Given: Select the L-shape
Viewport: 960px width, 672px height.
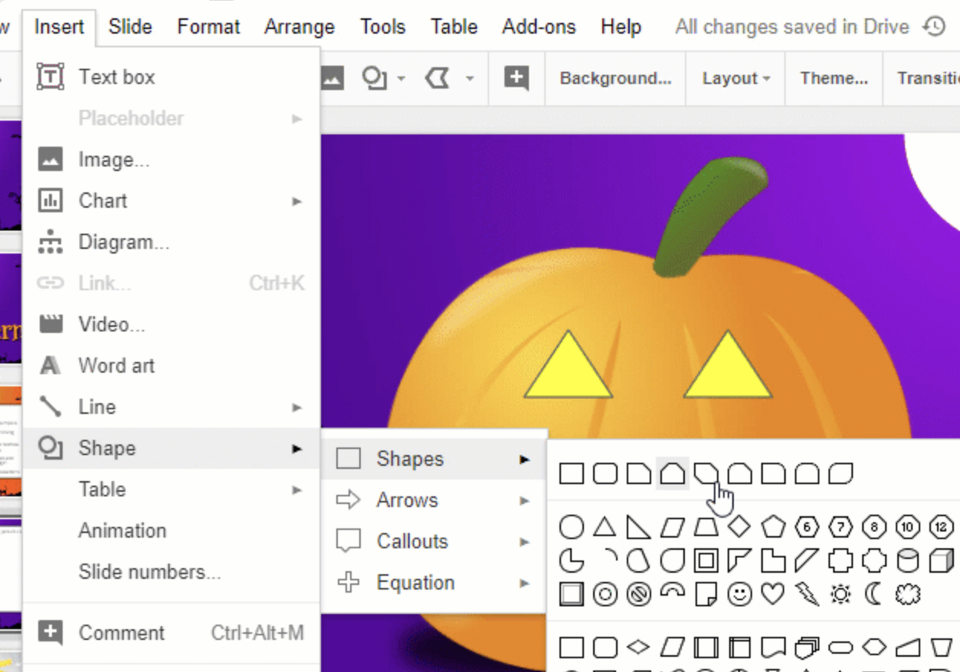Looking at the screenshot, I should tap(774, 561).
